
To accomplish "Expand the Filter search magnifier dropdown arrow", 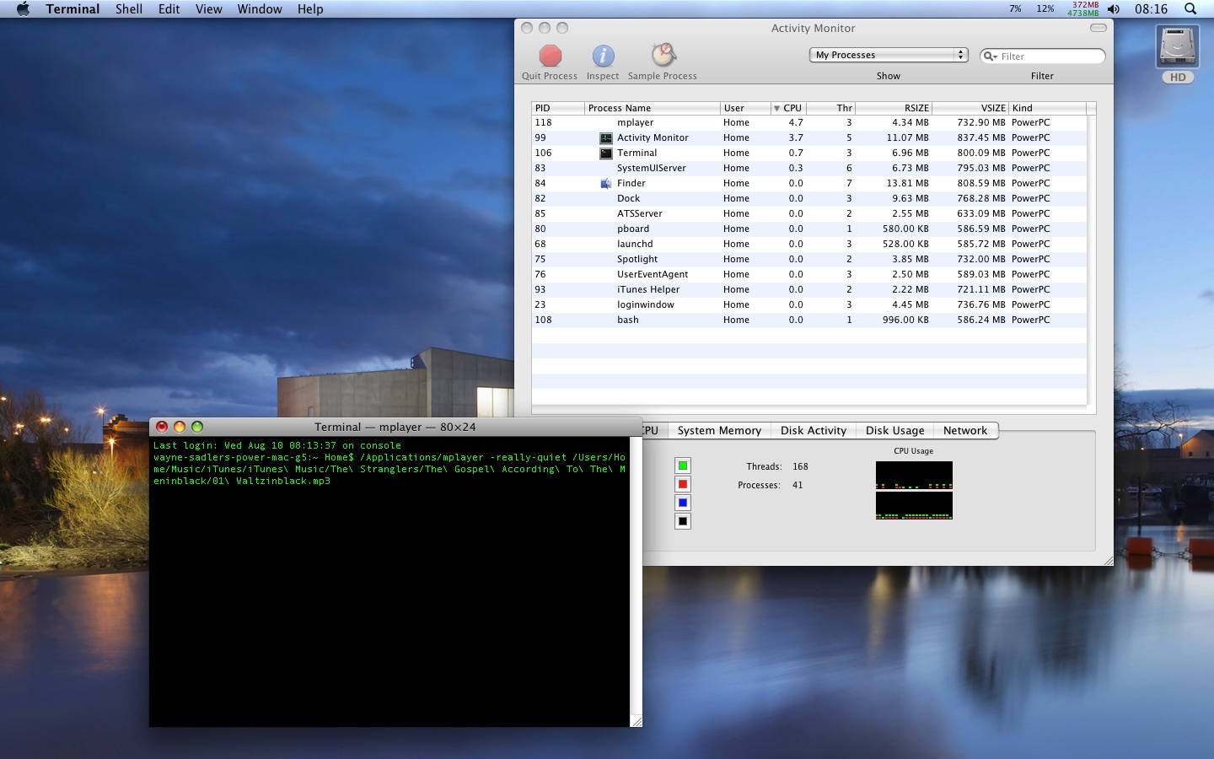I will (991, 57).
